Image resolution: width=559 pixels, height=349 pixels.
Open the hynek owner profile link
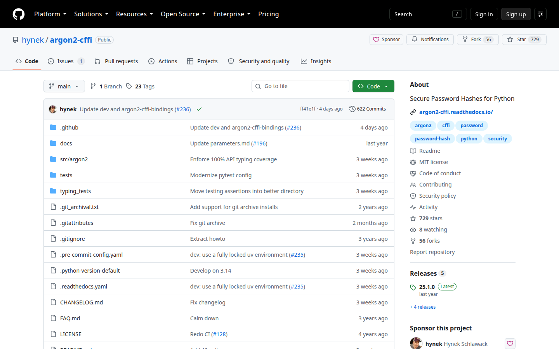[33, 40]
